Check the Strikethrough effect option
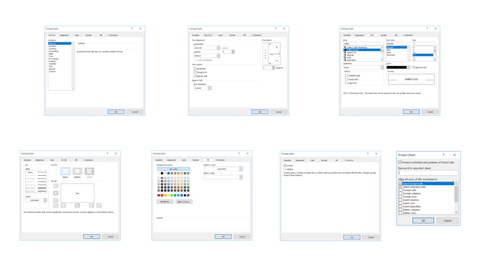 346,76
